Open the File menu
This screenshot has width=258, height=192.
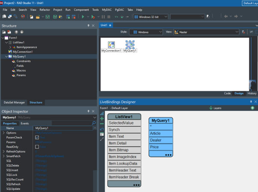pyautogui.click(x=5, y=10)
